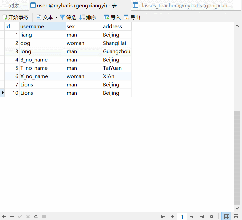
Task: Select the username cell 'long'
Action: point(43,52)
